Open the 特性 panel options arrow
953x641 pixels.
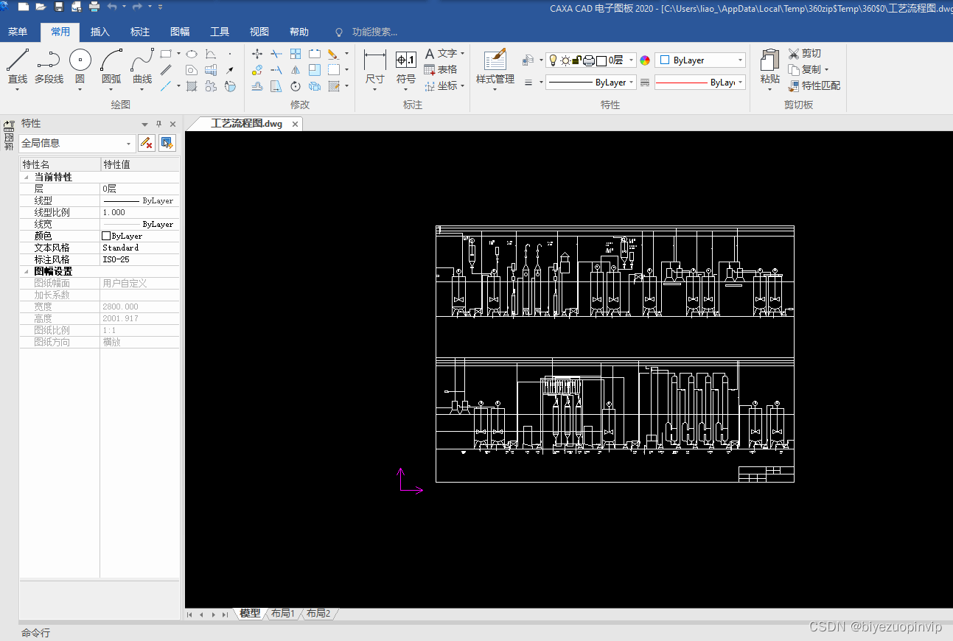tap(144, 125)
